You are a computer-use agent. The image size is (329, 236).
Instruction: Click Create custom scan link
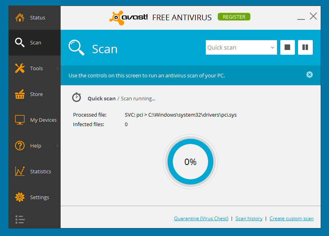pyautogui.click(x=291, y=219)
